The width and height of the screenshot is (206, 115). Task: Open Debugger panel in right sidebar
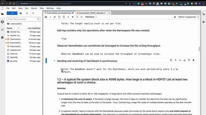[x=204, y=22]
